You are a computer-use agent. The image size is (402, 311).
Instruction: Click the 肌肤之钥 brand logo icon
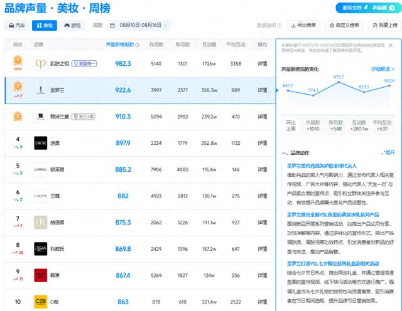click(x=40, y=63)
